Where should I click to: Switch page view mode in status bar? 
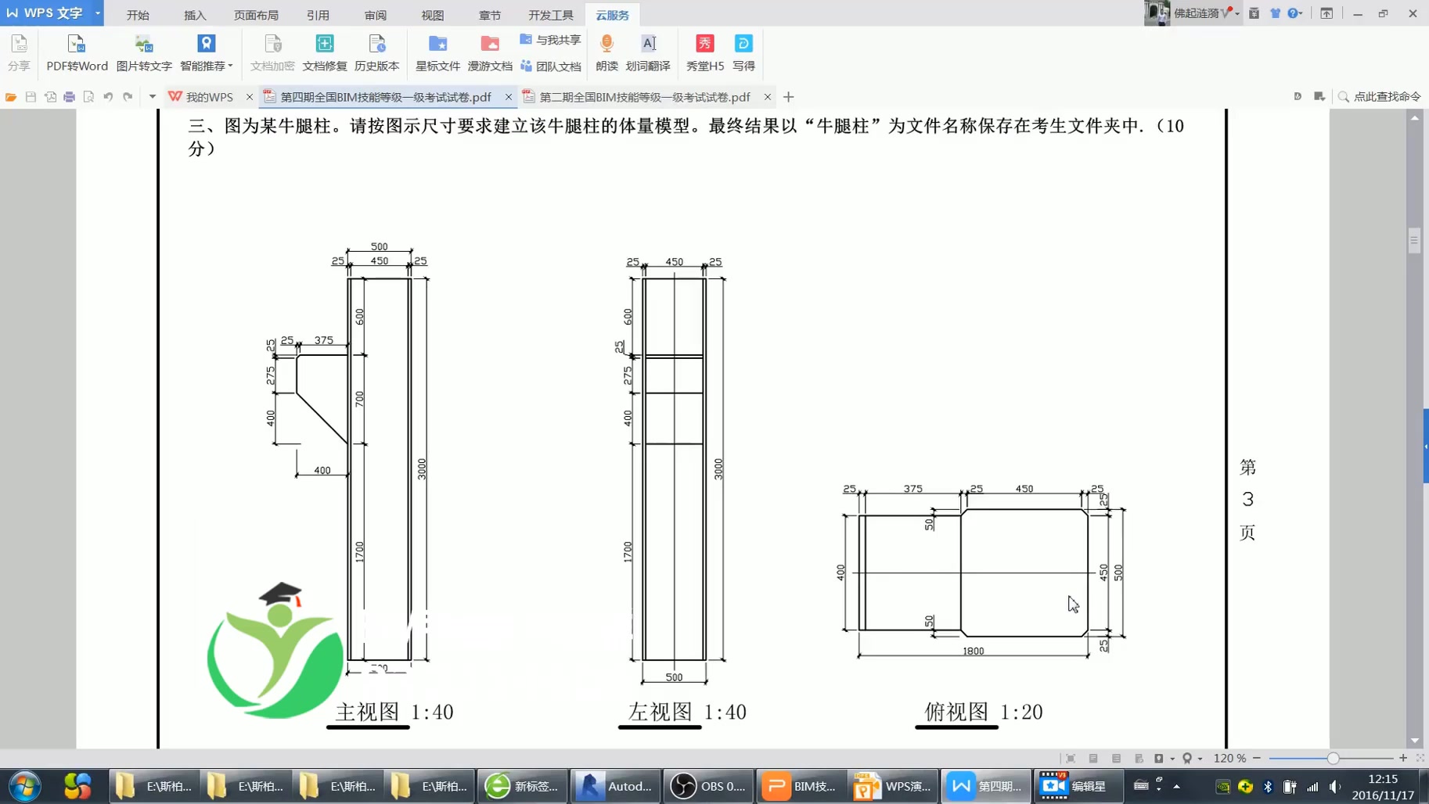(x=1092, y=758)
